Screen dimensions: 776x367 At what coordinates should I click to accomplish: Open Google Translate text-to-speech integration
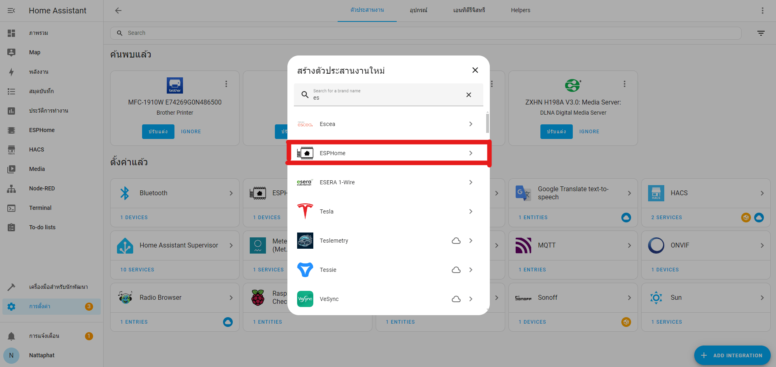[573, 193]
